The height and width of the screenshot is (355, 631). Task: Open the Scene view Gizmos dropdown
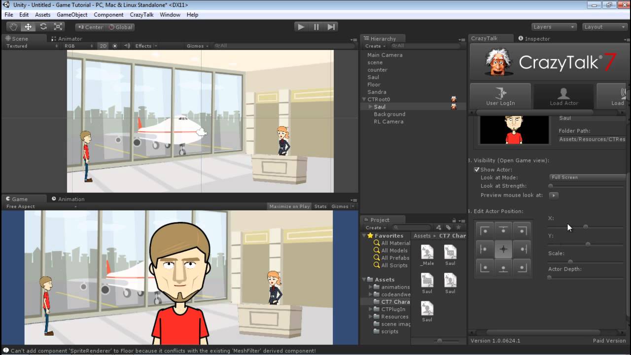197,46
